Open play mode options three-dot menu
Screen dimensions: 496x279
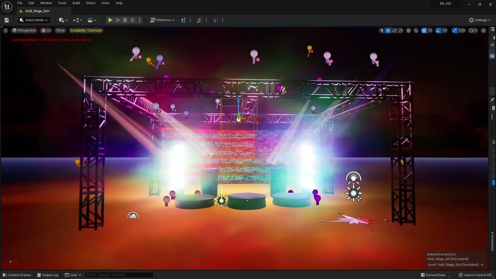click(139, 20)
